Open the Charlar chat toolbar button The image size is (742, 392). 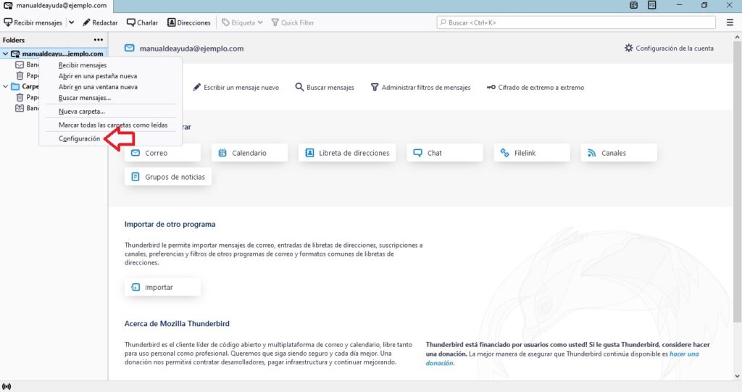pyautogui.click(x=143, y=22)
